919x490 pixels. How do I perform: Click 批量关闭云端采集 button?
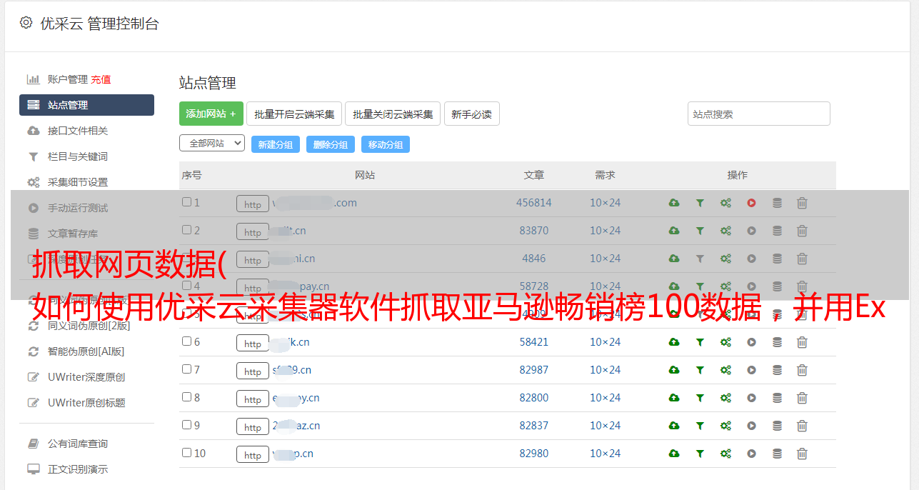[x=393, y=114]
